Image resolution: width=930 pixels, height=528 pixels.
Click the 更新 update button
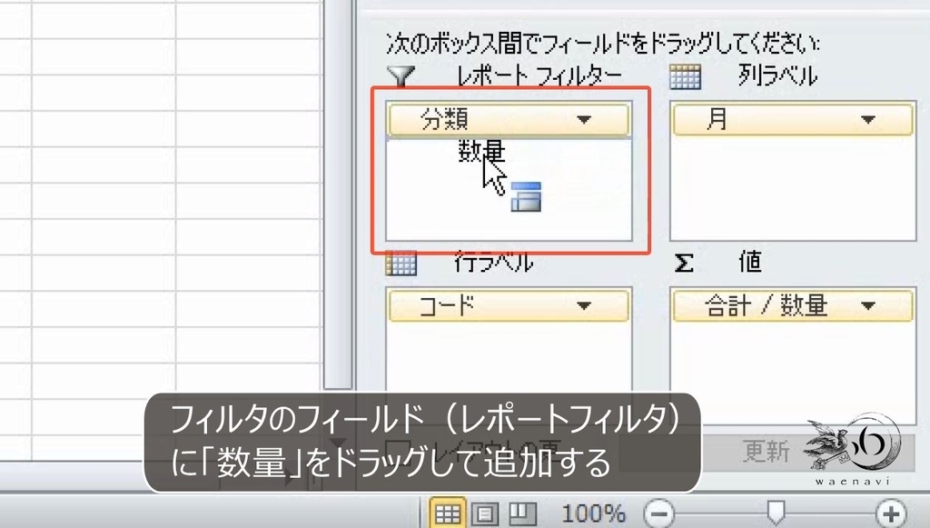tap(766, 452)
